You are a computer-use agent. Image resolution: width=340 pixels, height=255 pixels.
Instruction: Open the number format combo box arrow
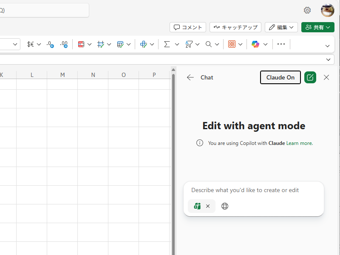click(15, 45)
